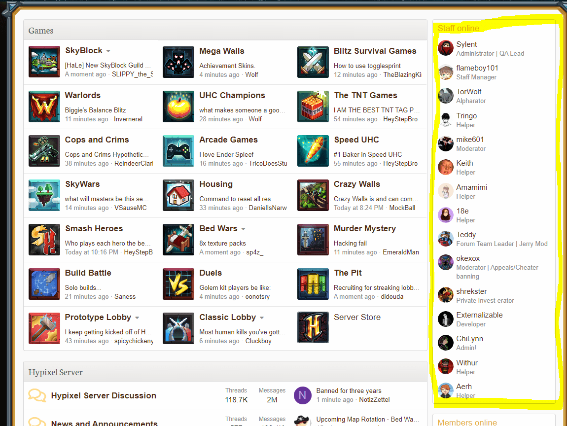Click shrekster's avatar
Screen dimensions: 567x426
tap(446, 295)
